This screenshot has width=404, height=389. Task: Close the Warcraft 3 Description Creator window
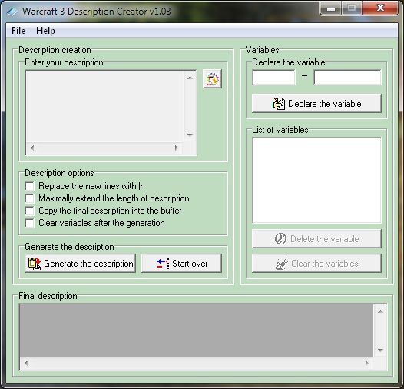(x=380, y=8)
